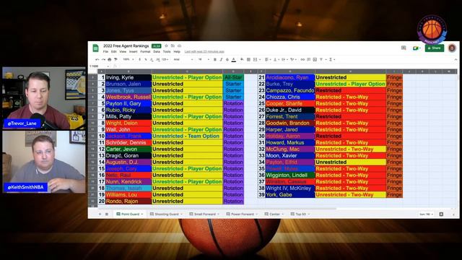Open vertical align dropdown

(276, 59)
